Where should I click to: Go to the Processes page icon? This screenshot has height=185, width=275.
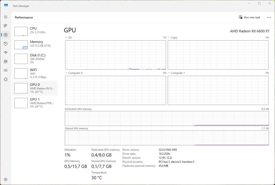pos(5,26)
